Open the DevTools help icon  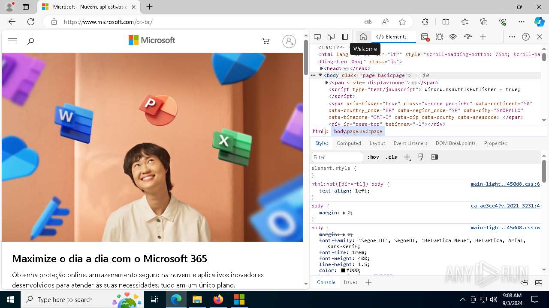[526, 37]
